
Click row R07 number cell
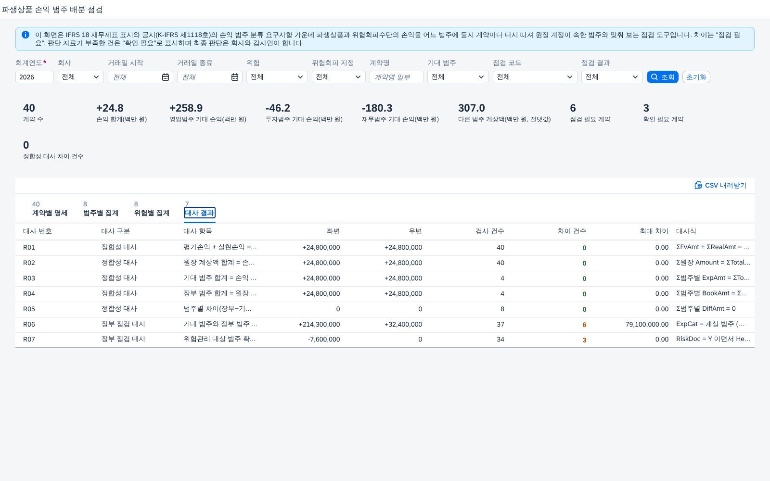pyautogui.click(x=29, y=340)
